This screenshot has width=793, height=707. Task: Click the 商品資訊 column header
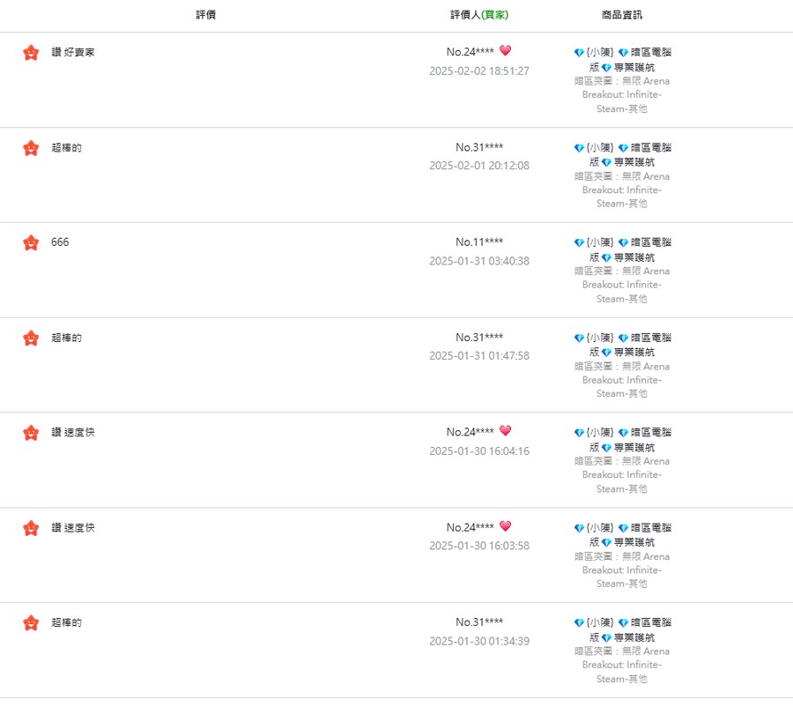622,15
